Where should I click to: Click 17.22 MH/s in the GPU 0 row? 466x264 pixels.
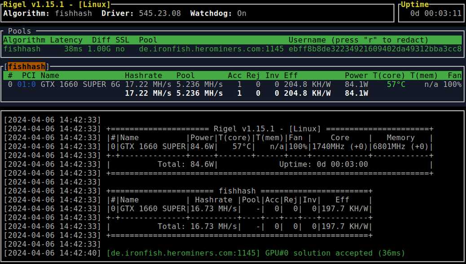point(148,84)
